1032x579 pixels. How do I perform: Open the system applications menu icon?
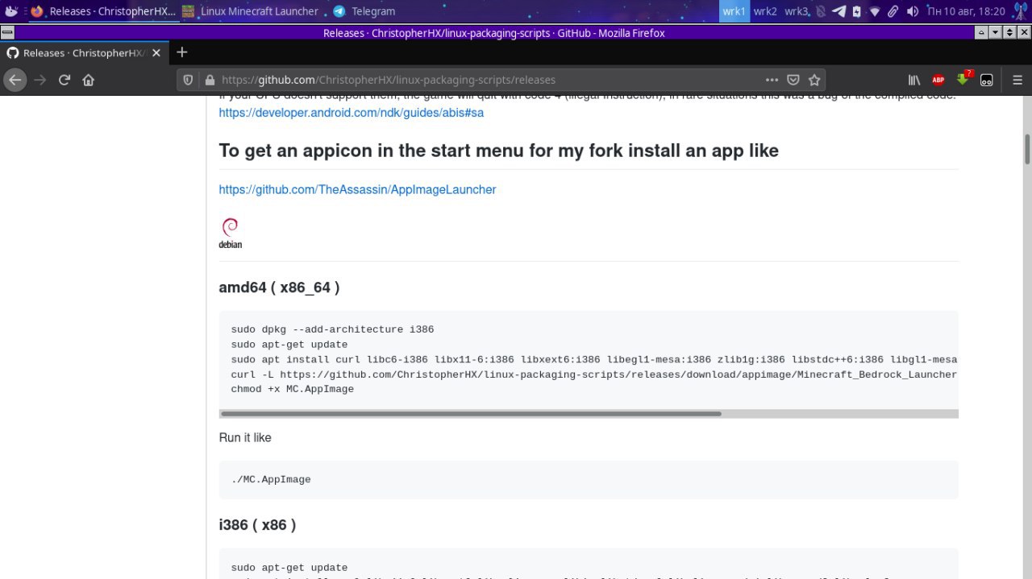[11, 11]
